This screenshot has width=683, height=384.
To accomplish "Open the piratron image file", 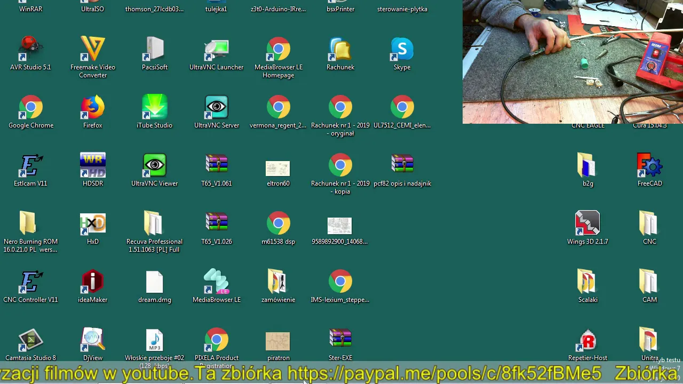I will tap(279, 346).
